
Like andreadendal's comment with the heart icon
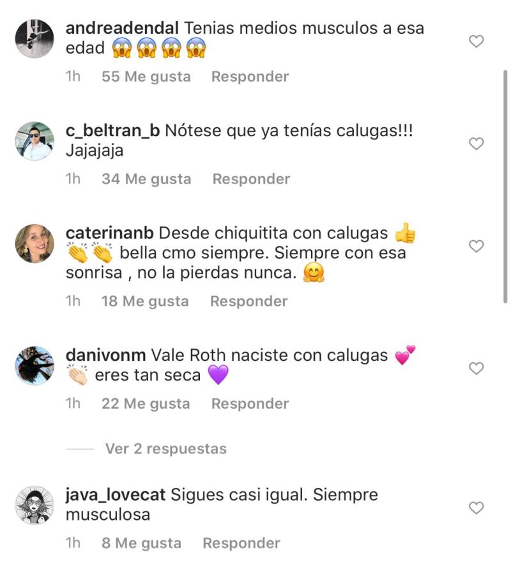coord(476,41)
